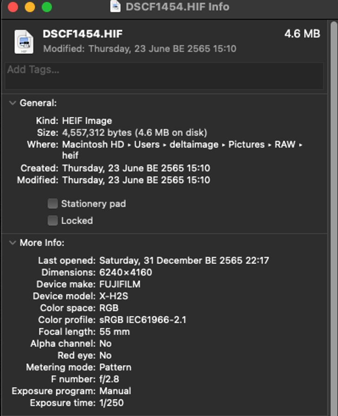Click Macintosh HD in the Where path
The image size is (338, 416).
[93, 144]
